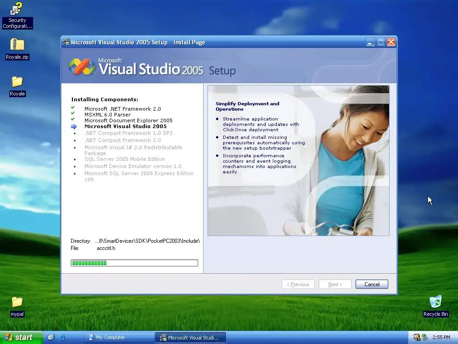458x344 pixels.
Task: Open the Start menu
Action: [21, 337]
